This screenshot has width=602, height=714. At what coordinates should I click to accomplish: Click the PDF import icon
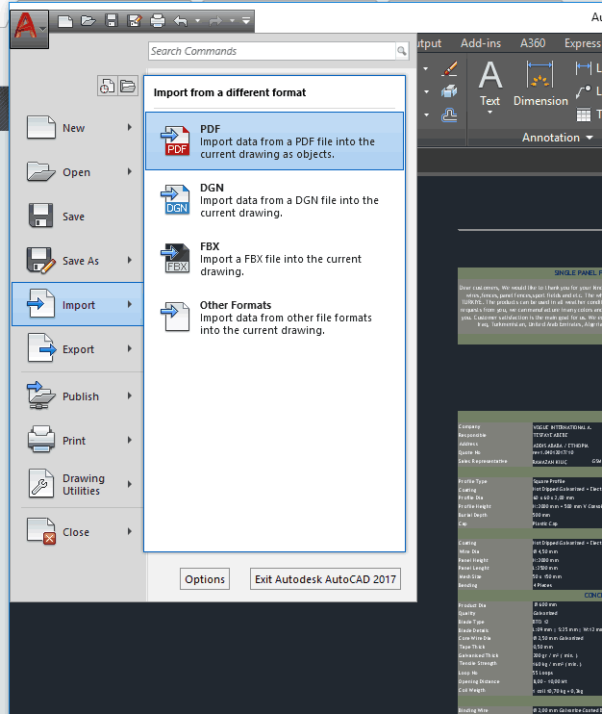175,140
